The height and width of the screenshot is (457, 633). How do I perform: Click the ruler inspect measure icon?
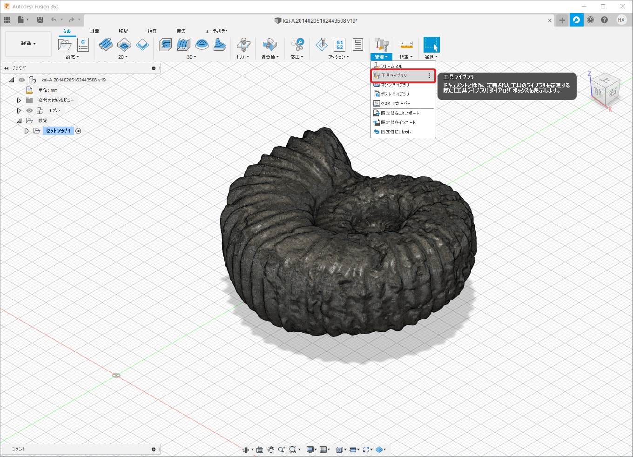pyautogui.click(x=406, y=45)
